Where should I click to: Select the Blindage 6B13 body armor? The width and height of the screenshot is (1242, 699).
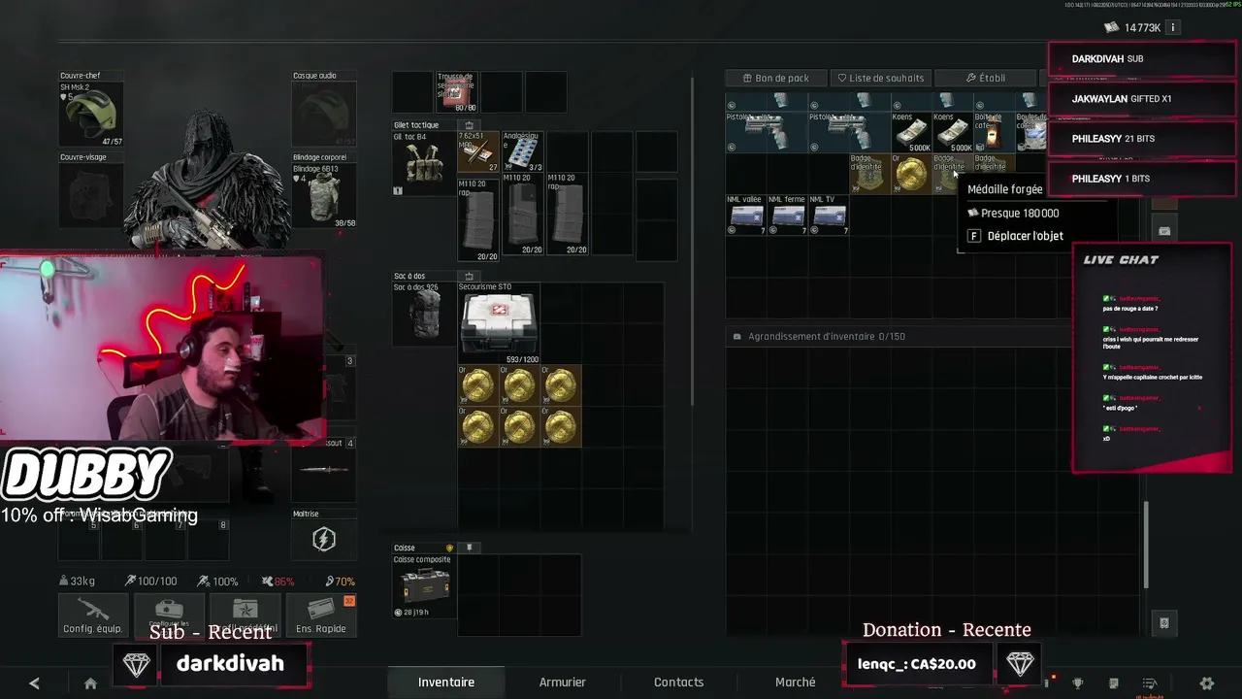click(324, 196)
